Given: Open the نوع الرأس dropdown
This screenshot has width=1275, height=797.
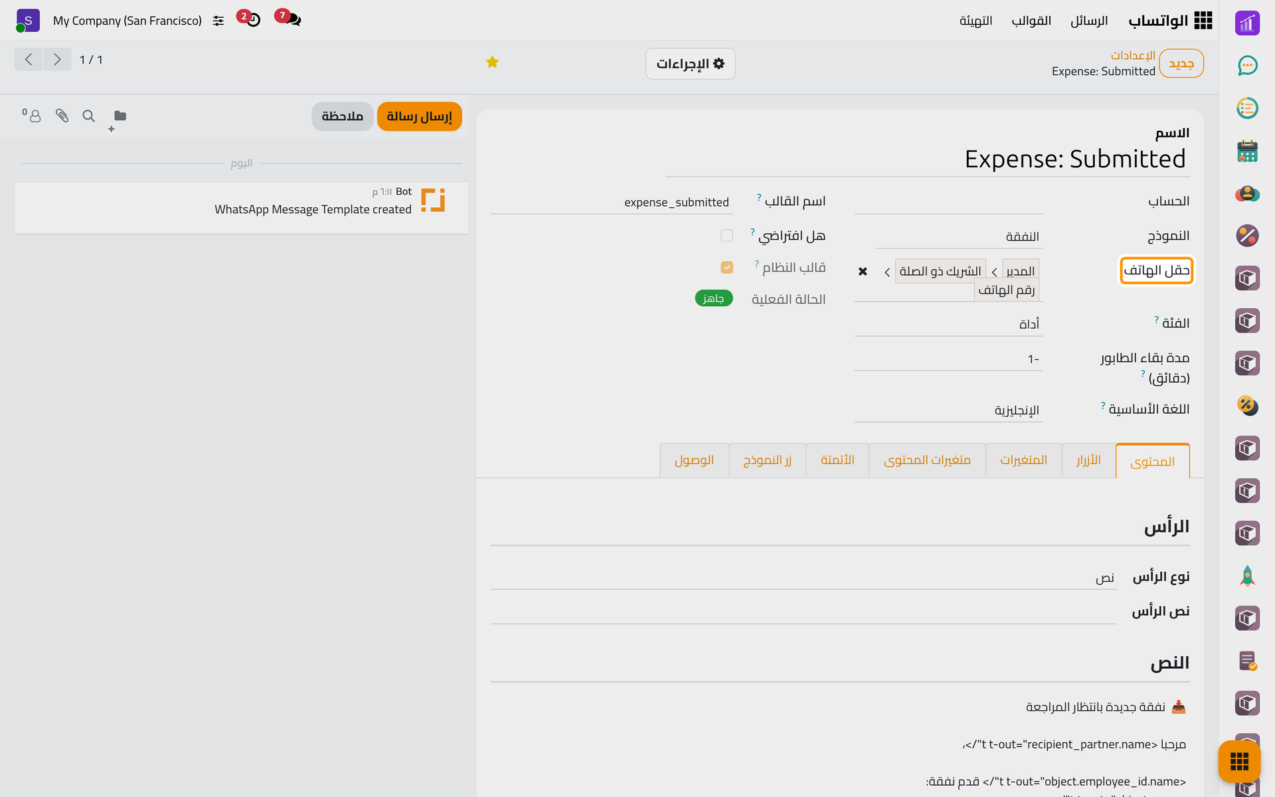Looking at the screenshot, I should [x=804, y=578].
